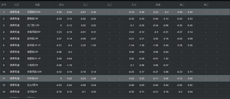Click value -3.25 in 岳林路19-1# row
Viewport: 230px width, 99px height.
coord(83,45)
